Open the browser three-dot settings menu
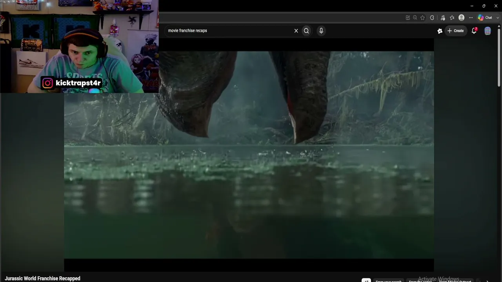 click(x=471, y=18)
